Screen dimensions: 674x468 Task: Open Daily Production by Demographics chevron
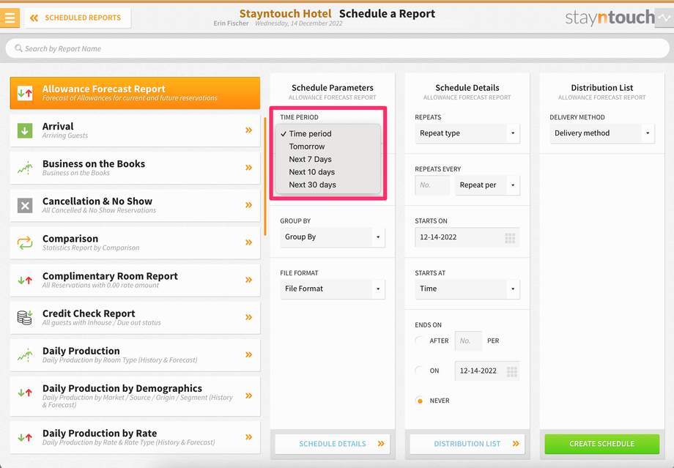pyautogui.click(x=249, y=395)
